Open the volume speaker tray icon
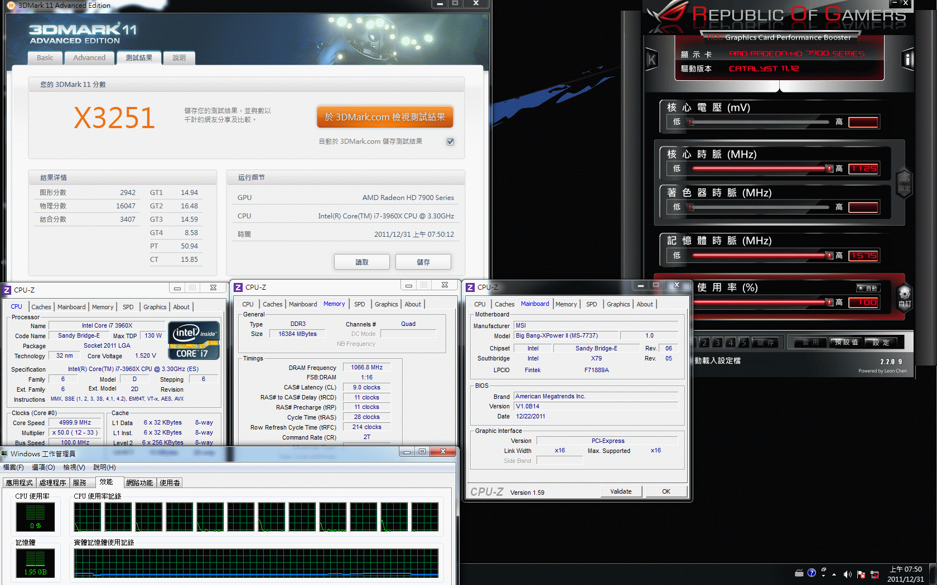The width and height of the screenshot is (937, 585). click(847, 574)
